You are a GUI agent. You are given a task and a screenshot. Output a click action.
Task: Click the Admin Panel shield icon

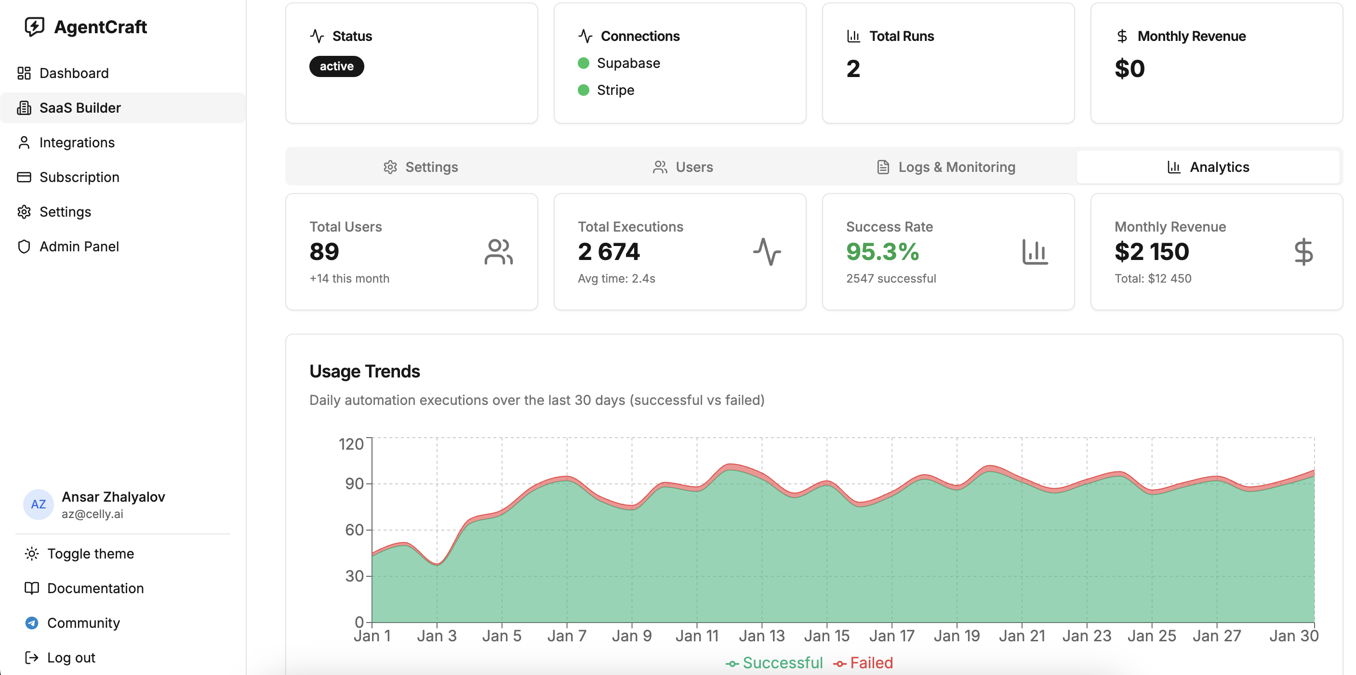pos(24,246)
